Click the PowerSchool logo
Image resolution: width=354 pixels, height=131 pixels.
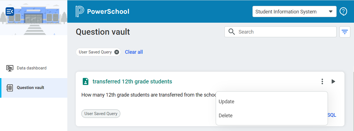pyautogui.click(x=102, y=11)
